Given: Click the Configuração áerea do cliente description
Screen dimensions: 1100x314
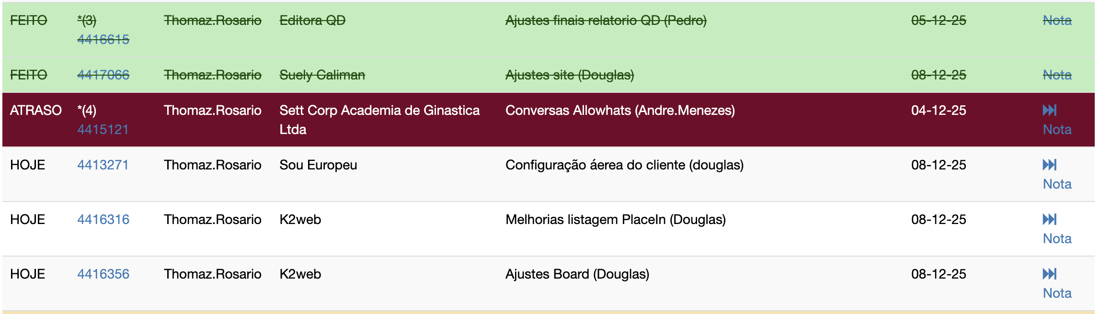Looking at the screenshot, I should tap(624, 165).
